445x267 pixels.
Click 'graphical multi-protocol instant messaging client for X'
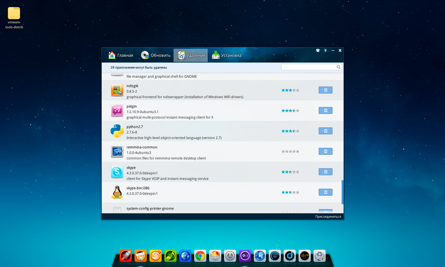[x=170, y=118]
